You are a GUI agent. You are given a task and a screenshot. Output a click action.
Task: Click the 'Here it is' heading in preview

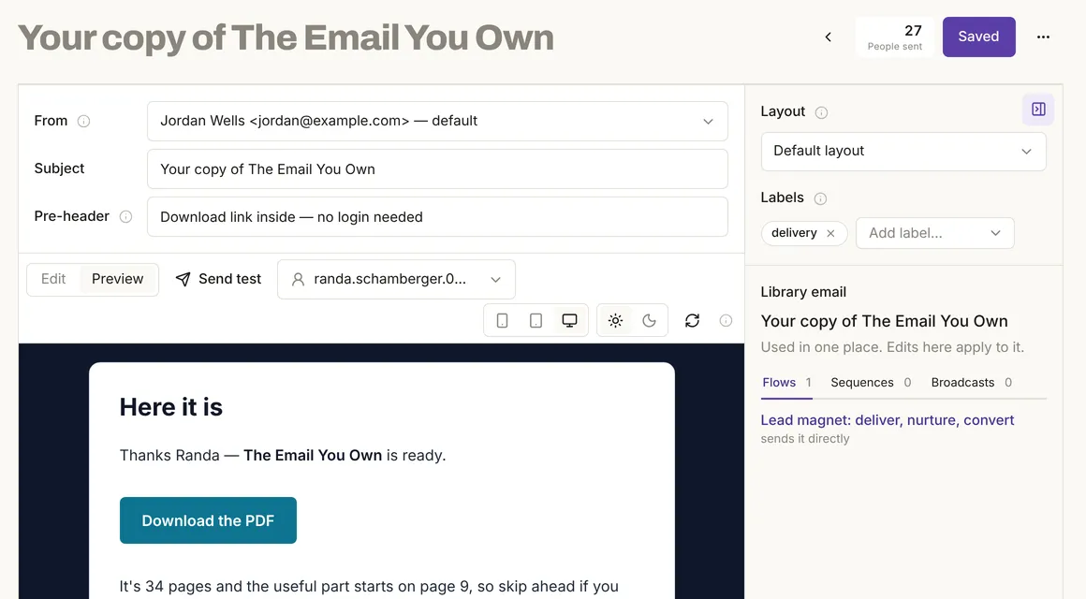[x=171, y=407]
